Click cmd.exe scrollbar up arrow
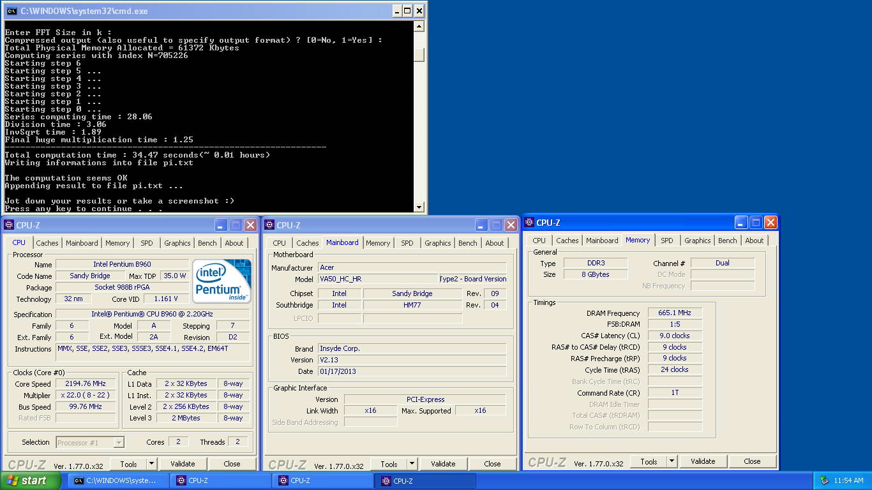The width and height of the screenshot is (872, 490). (419, 26)
